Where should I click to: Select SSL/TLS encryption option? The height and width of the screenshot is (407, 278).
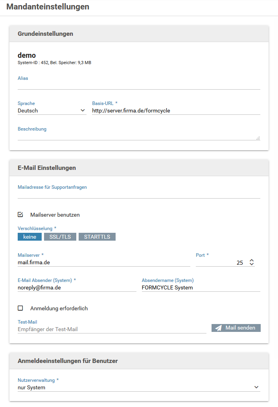pyautogui.click(x=60, y=237)
